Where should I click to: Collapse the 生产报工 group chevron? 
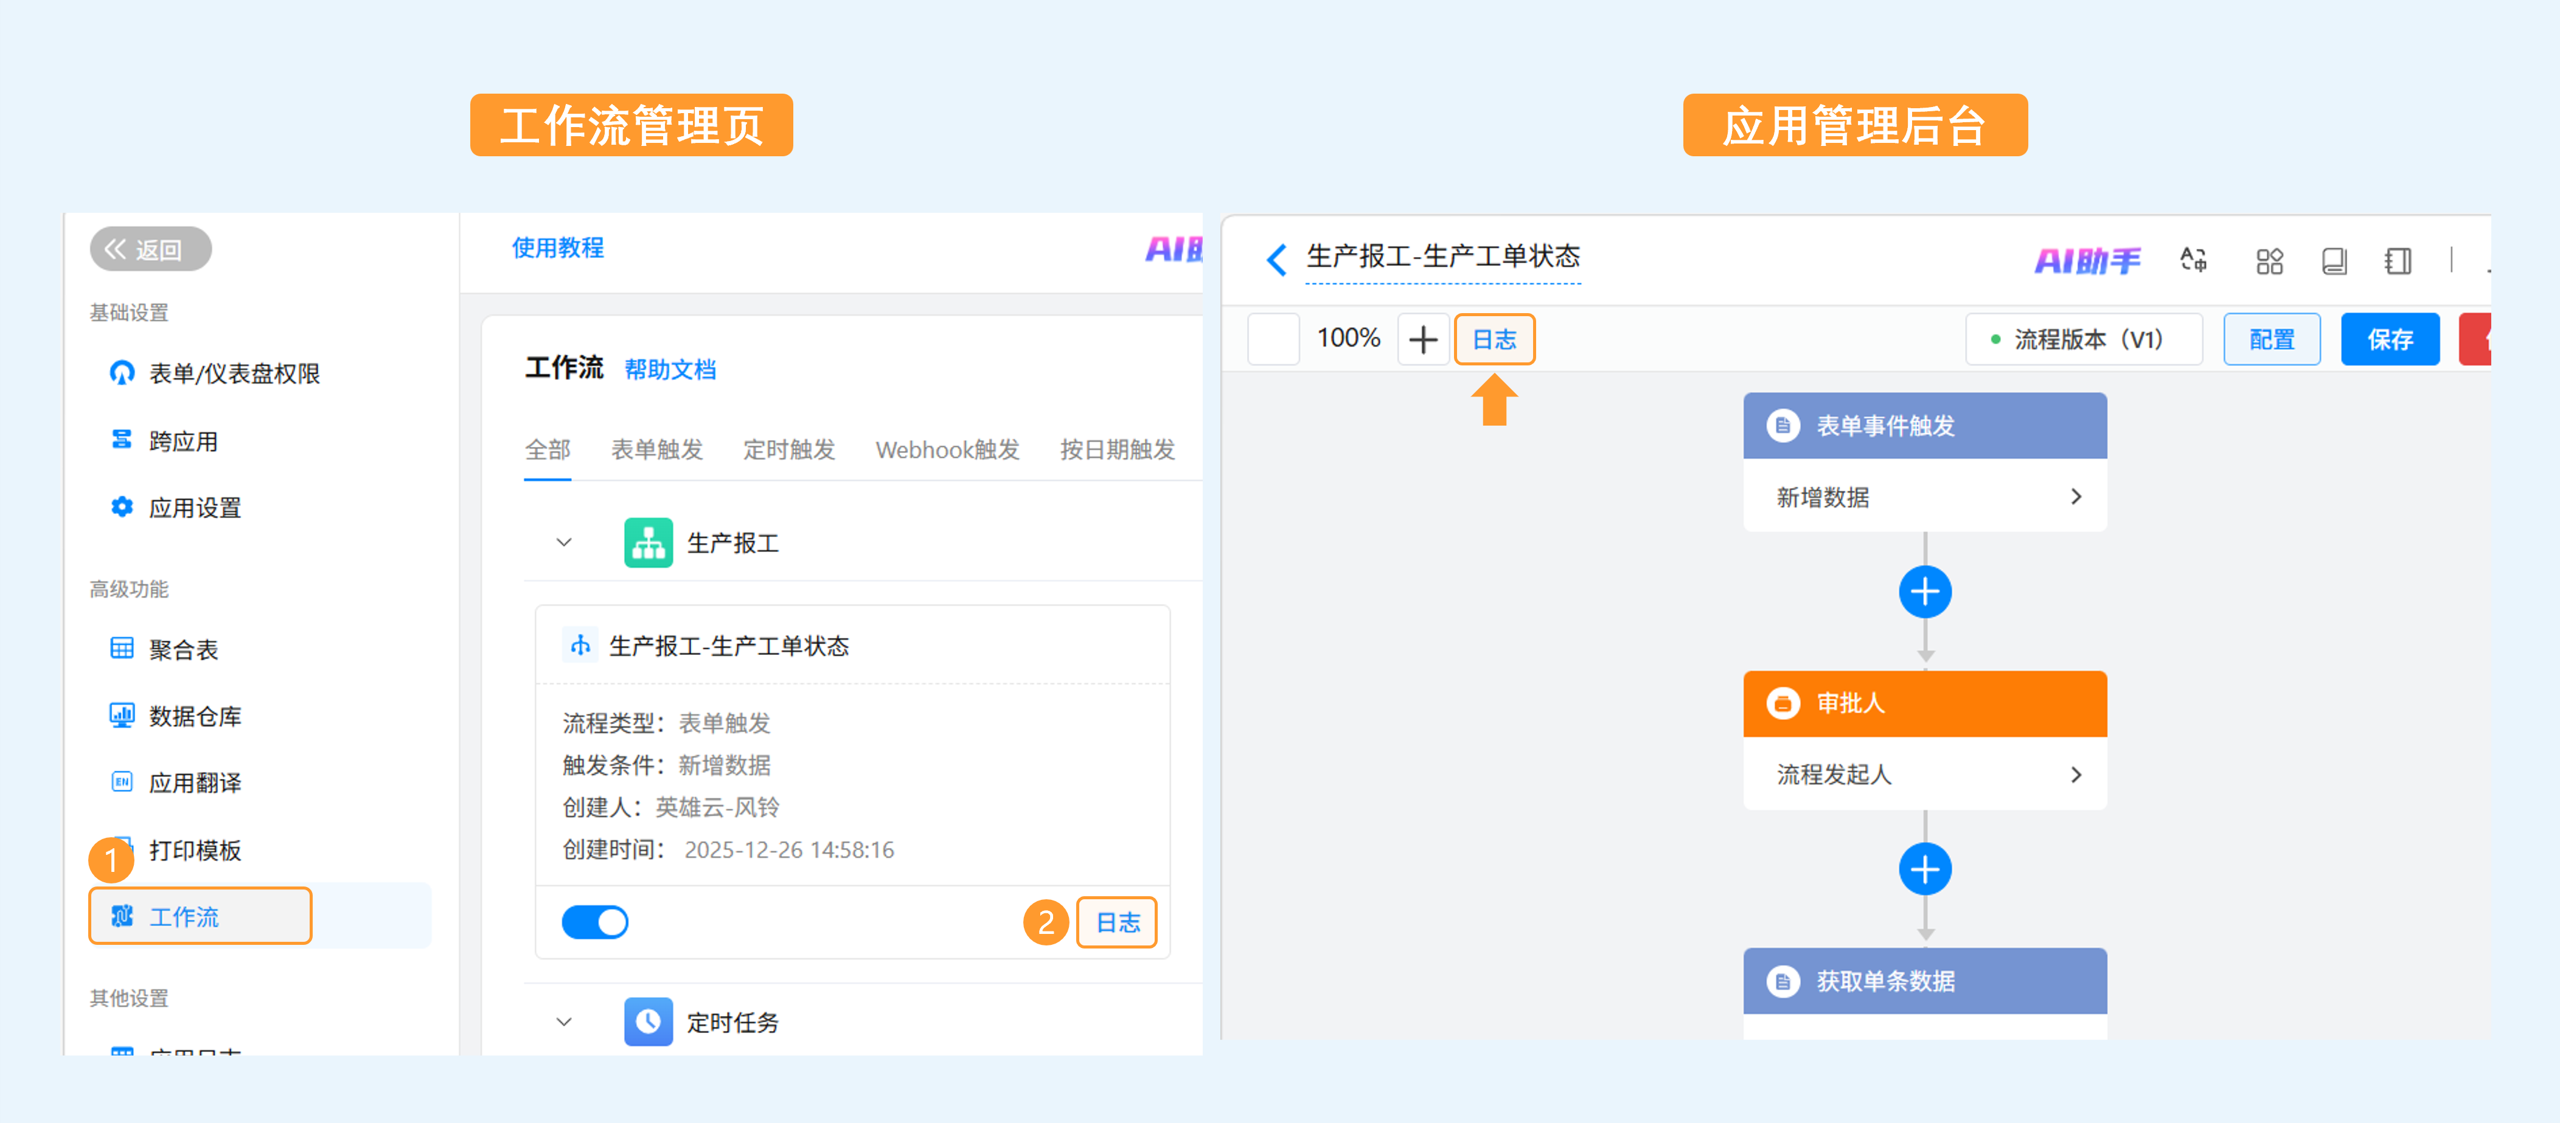coord(565,542)
